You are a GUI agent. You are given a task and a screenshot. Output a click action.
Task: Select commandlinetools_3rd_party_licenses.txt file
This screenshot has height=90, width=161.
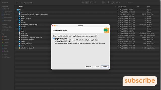pos(34,14)
